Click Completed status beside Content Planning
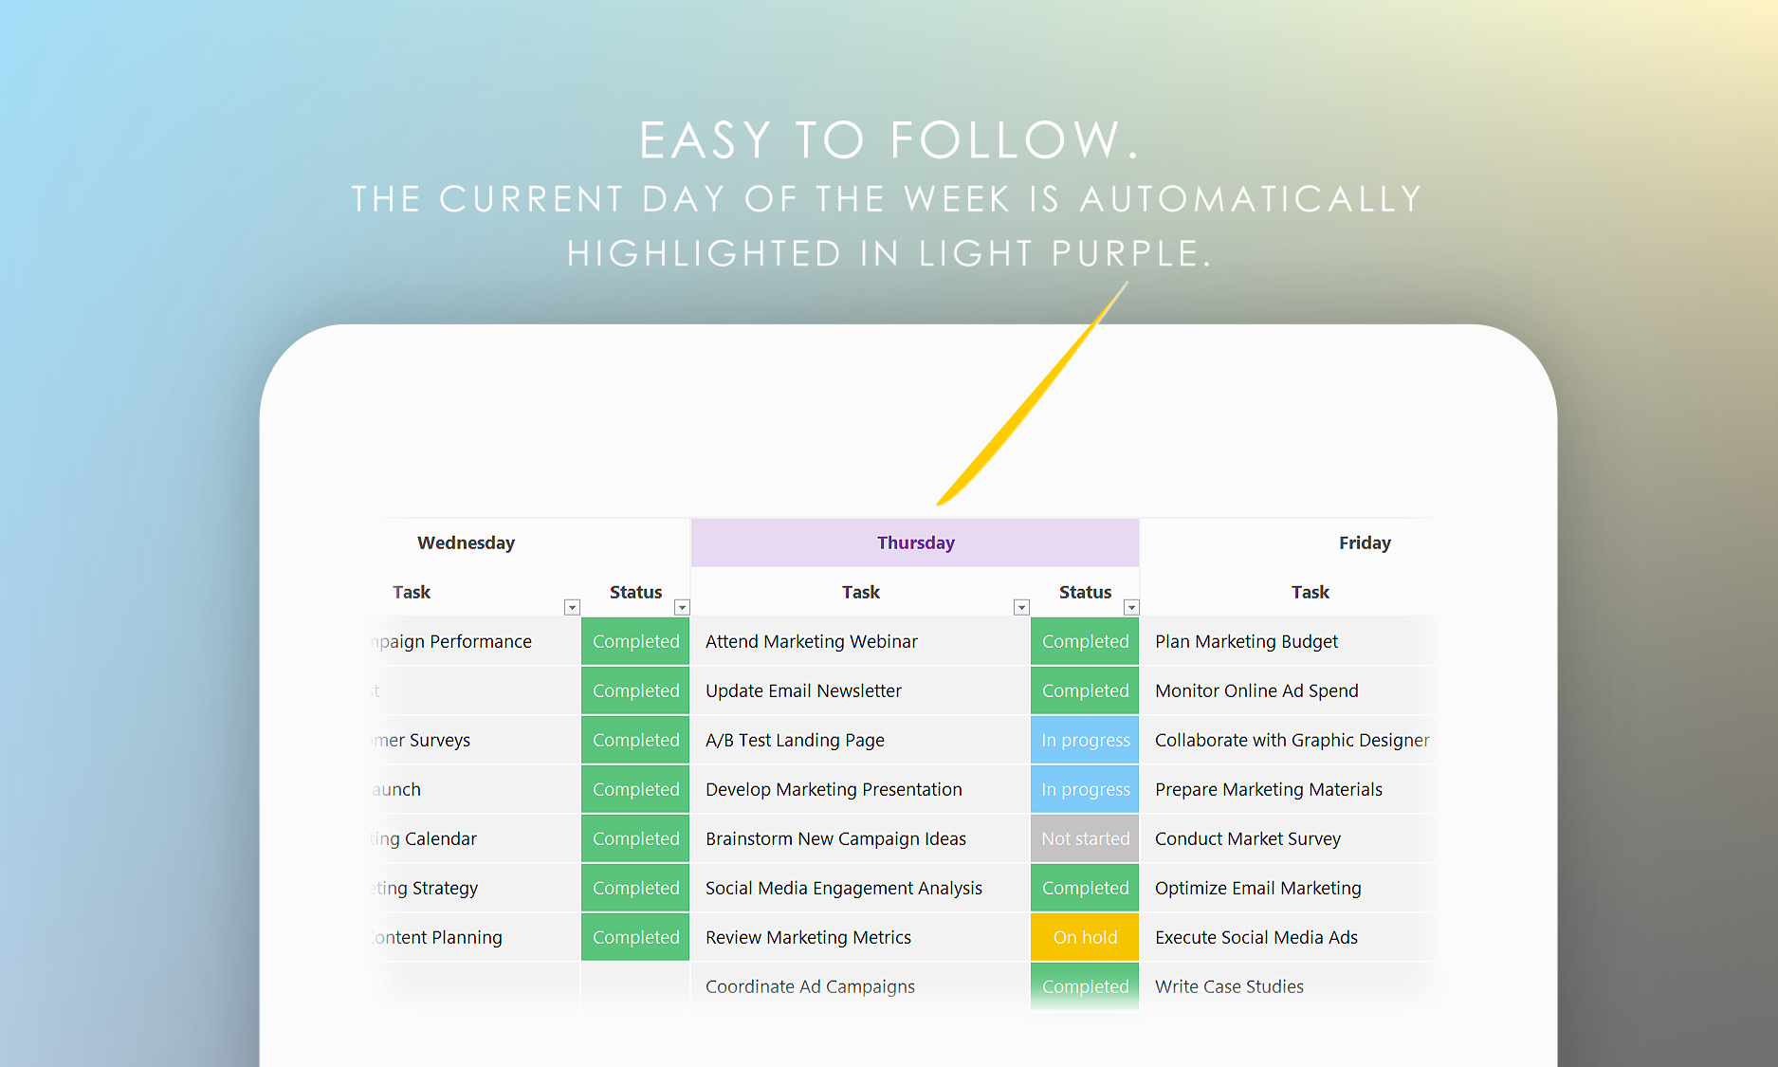Screen dimensions: 1778x1067 click(x=635, y=937)
